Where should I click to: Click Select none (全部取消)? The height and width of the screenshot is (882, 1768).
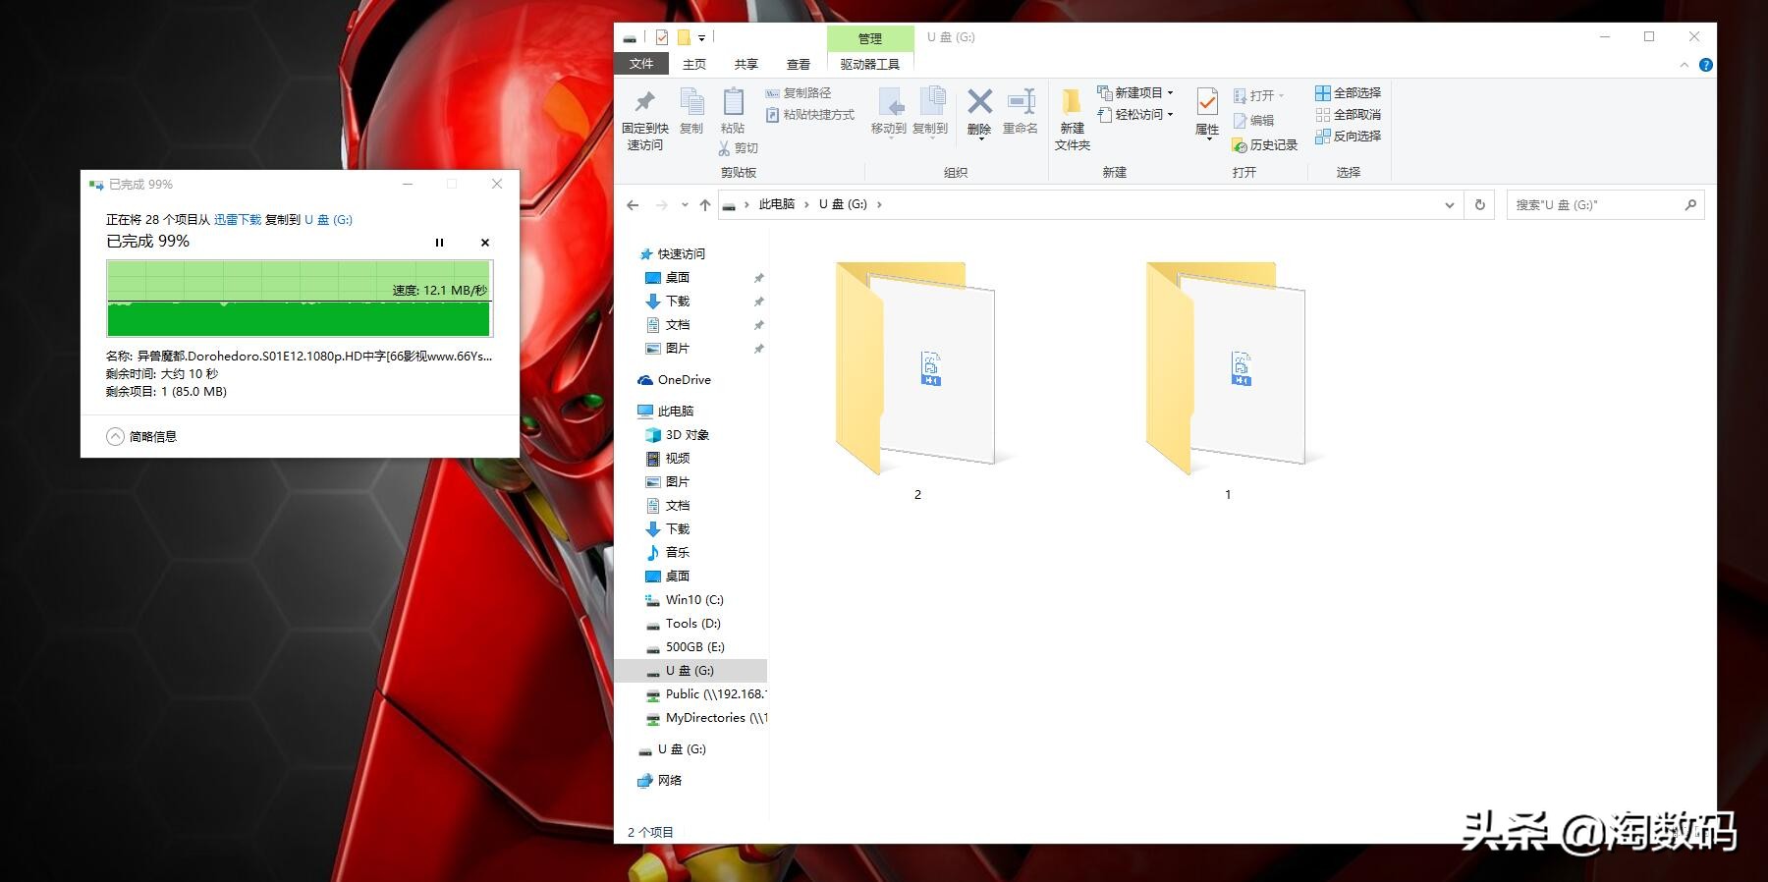point(1349,115)
